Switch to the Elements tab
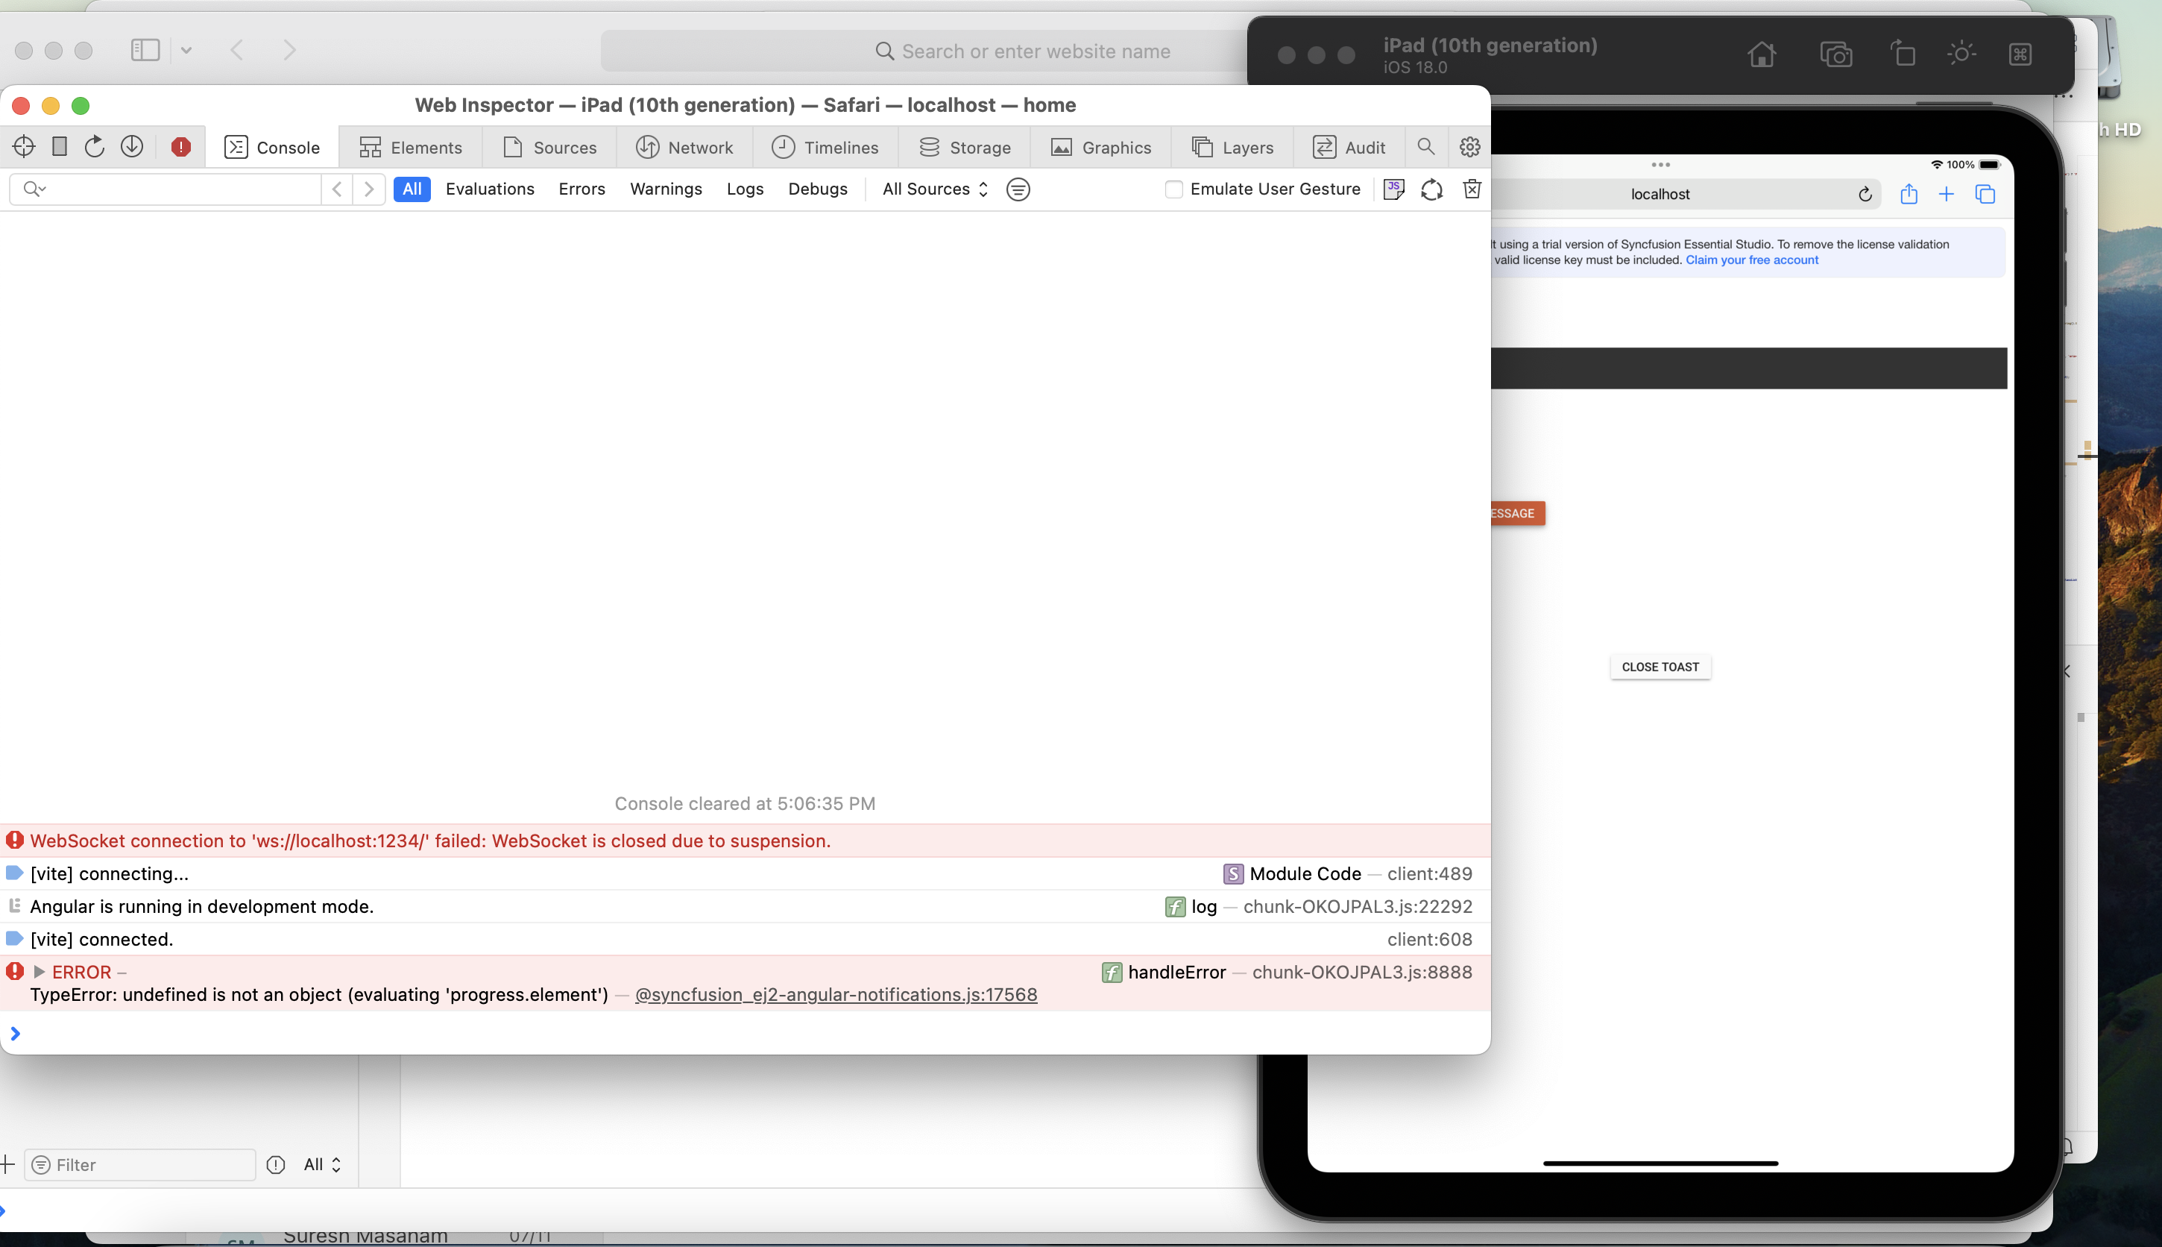 point(411,148)
